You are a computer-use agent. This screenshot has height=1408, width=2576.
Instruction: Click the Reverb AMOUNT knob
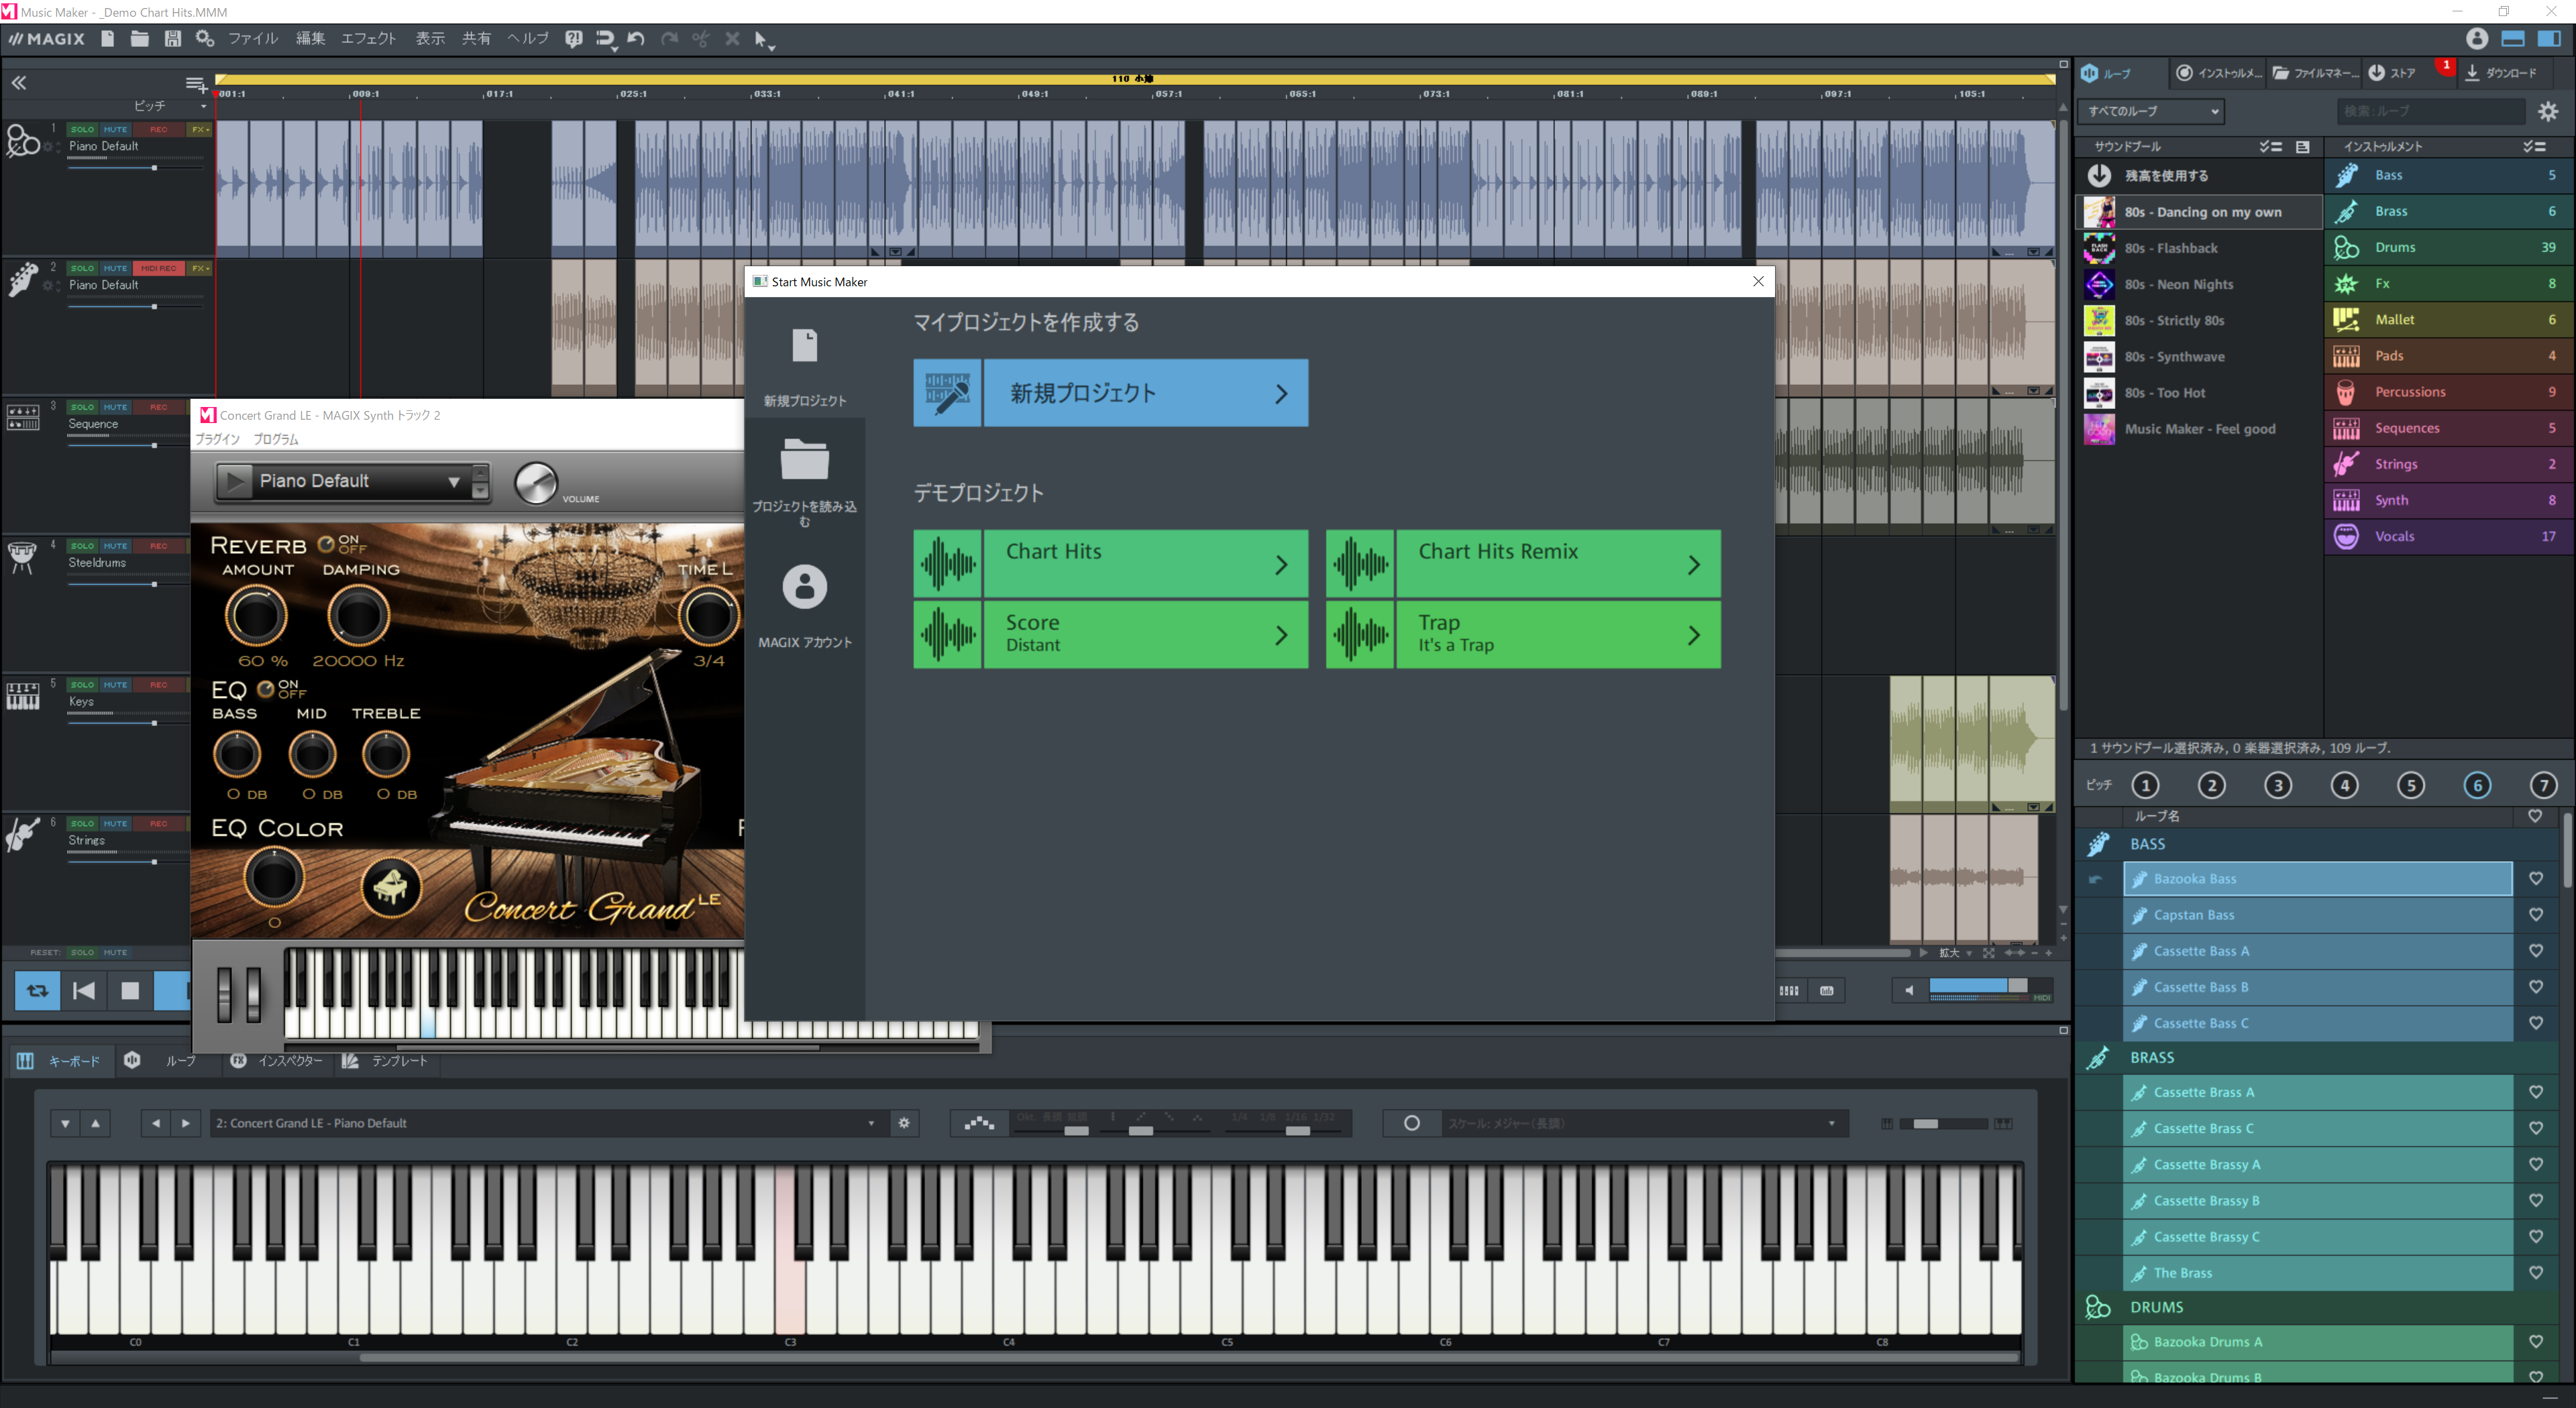click(256, 615)
